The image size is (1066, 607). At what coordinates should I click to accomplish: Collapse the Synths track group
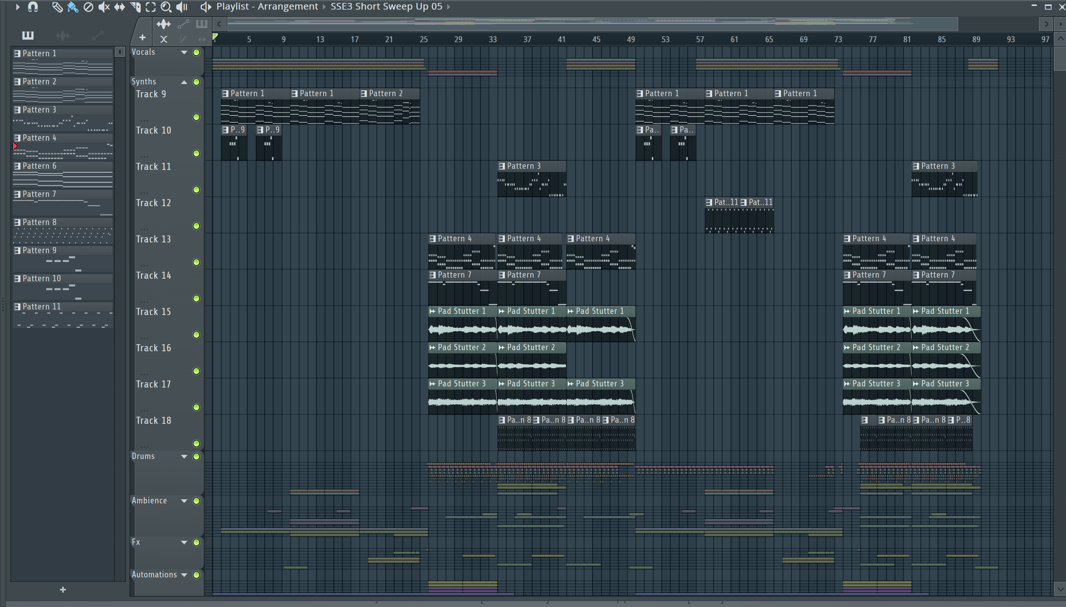(184, 82)
